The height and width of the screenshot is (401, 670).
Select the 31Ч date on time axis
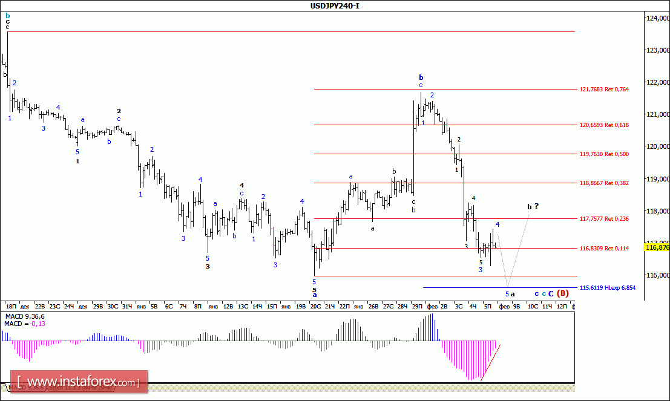click(127, 306)
